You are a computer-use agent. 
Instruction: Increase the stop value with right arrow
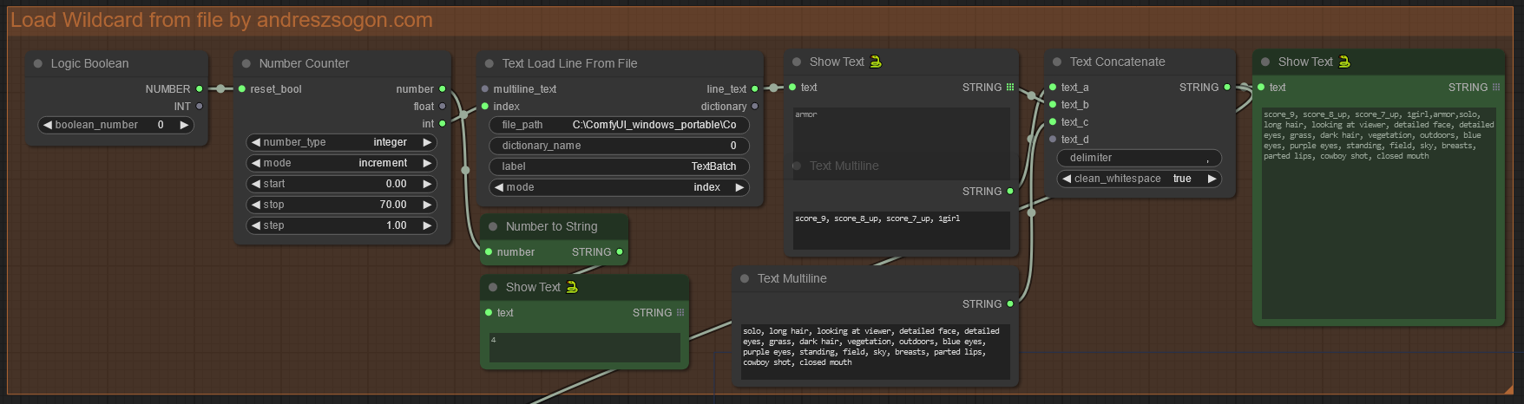point(427,205)
